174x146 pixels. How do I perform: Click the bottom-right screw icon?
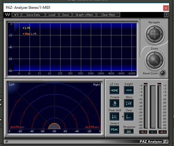click(166, 141)
